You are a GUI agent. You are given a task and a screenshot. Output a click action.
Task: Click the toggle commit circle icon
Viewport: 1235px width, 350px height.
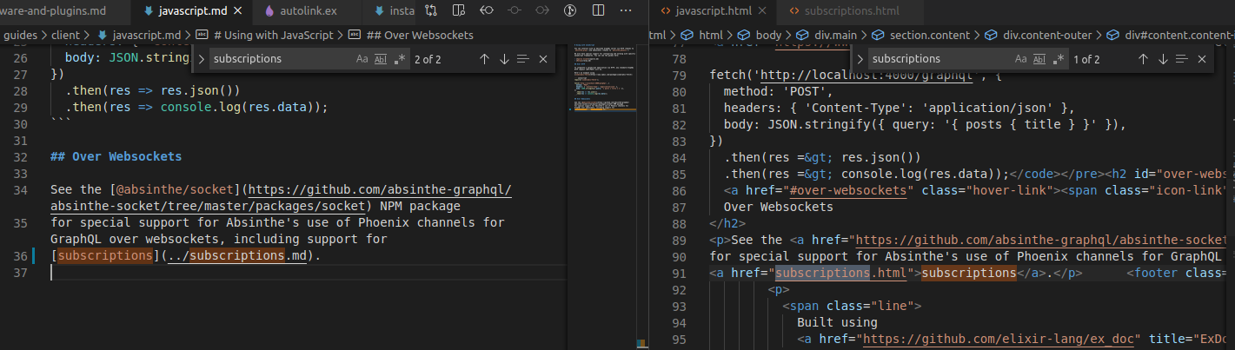point(514,11)
